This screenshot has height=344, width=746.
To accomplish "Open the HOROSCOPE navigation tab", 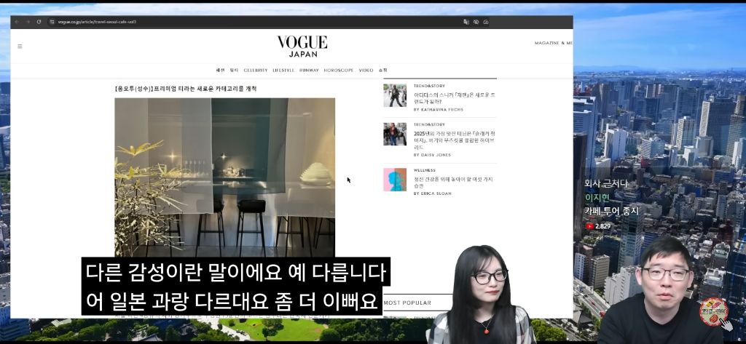I will (339, 70).
